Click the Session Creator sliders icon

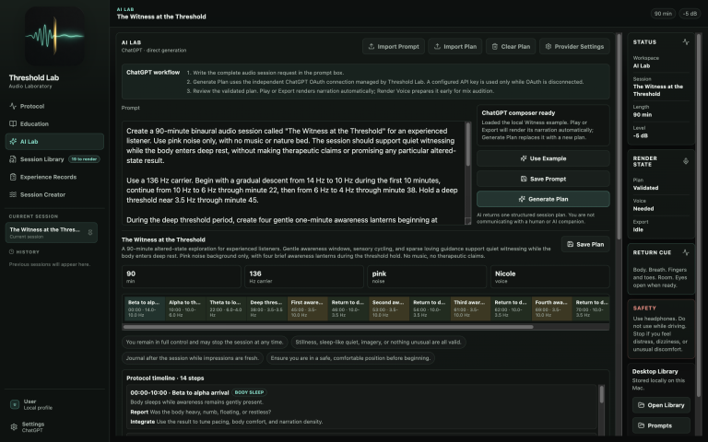13,194
